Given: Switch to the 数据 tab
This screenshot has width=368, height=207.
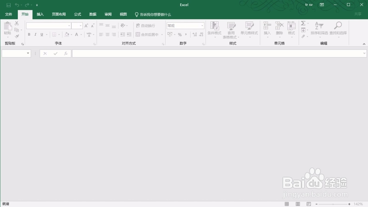Looking at the screenshot, I should [93, 15].
